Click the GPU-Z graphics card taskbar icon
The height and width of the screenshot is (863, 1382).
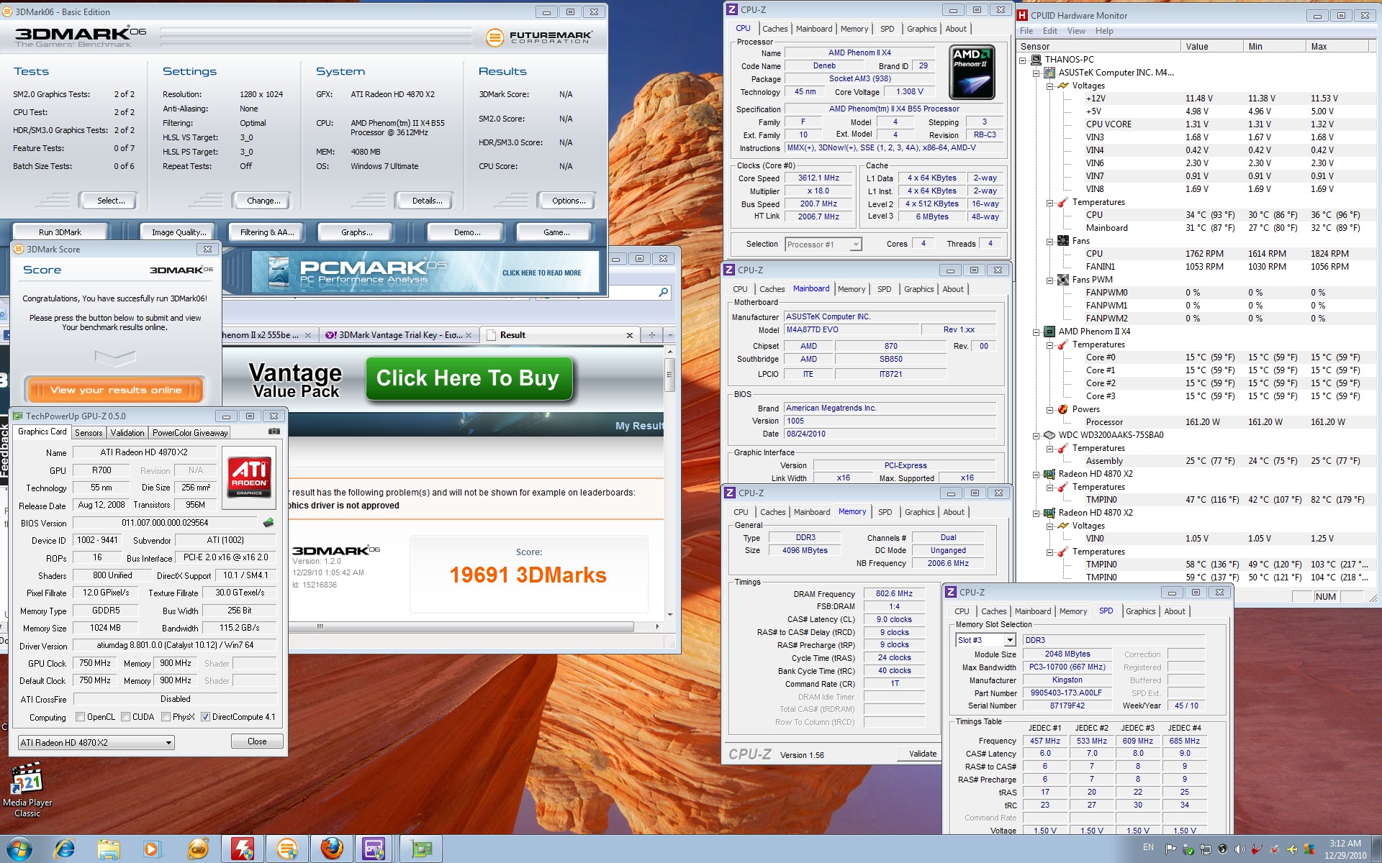(421, 849)
